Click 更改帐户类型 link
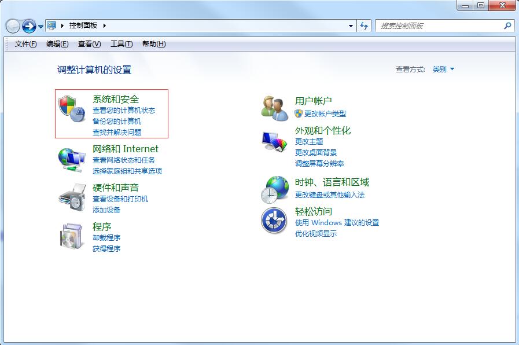This screenshot has width=519, height=345. click(325, 113)
